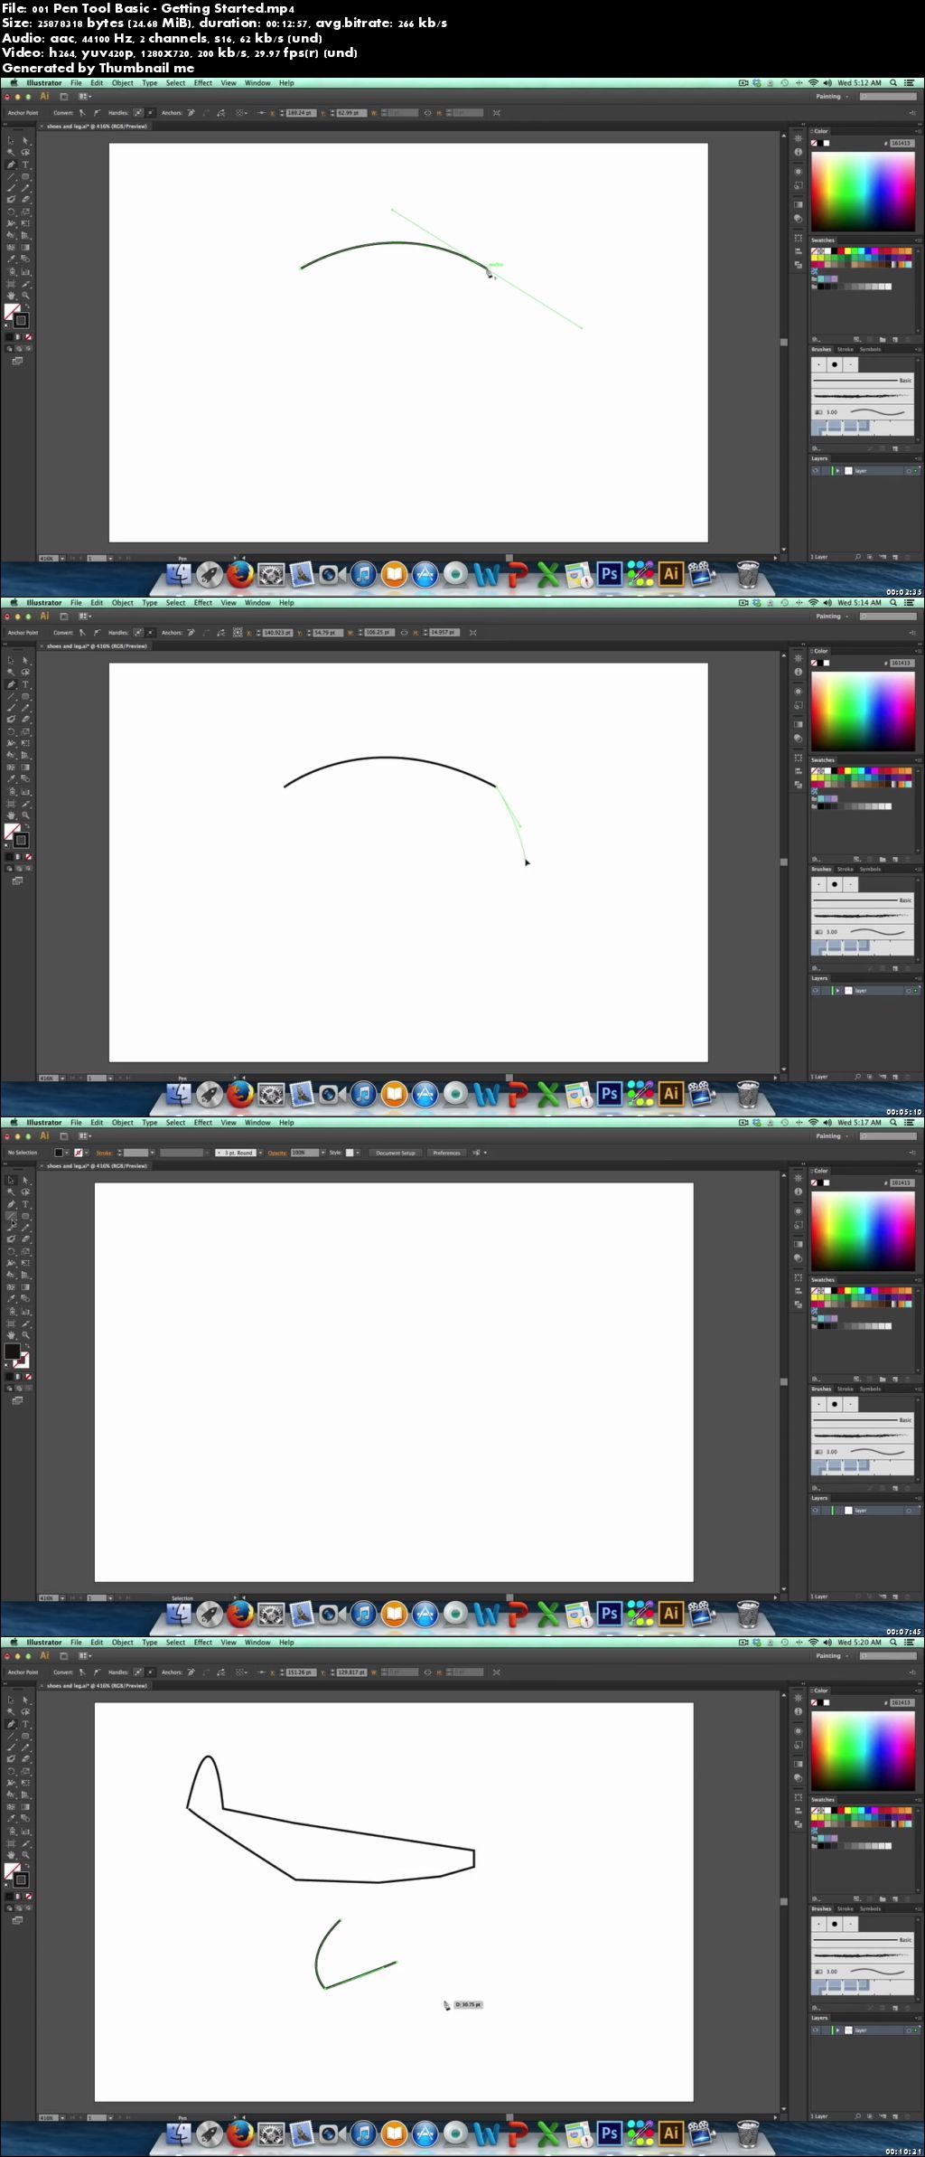Open the Effect menu in the 5:17 AM frame
Image resolution: width=925 pixels, height=2157 pixels.
click(203, 1123)
